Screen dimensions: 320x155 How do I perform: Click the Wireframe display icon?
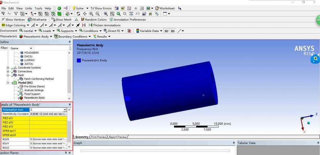click(x=30, y=20)
